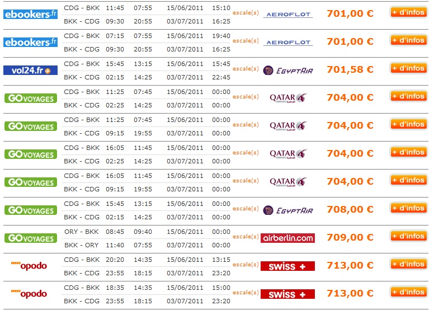
Task: Open "+ d'infos" for the 701,58 € offer
Action: point(408,68)
